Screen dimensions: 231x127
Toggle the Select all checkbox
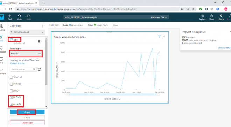pos(11,77)
